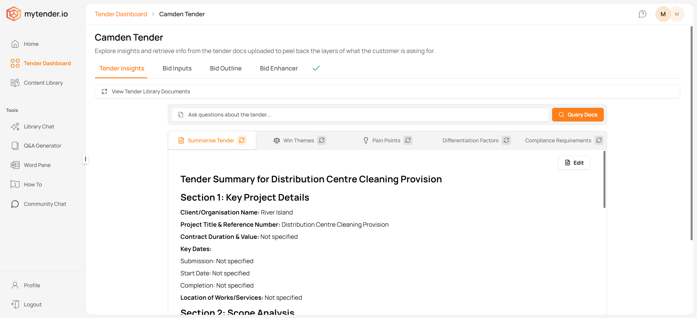This screenshot has height=318, width=697.
Task: Regenerate Win Themes using its refresh icon
Action: click(x=321, y=140)
